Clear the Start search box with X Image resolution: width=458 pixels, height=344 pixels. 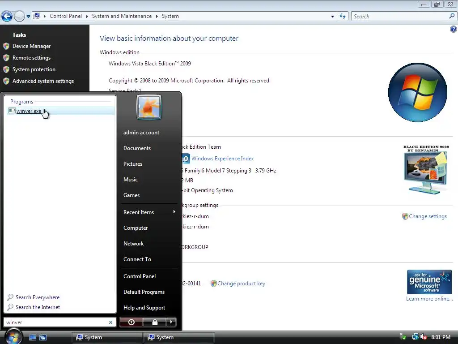click(x=111, y=322)
